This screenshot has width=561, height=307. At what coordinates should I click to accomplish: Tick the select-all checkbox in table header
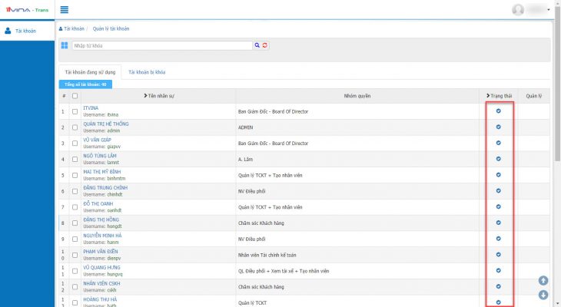click(x=75, y=96)
